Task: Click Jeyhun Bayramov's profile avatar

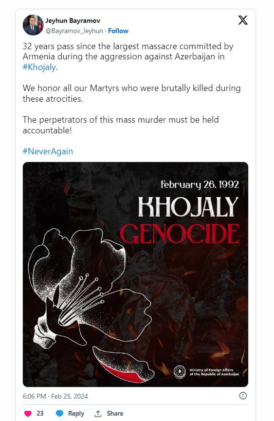Action: (33, 25)
